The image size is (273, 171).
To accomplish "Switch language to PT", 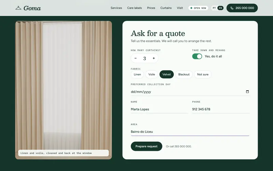I will [x=214, y=8].
